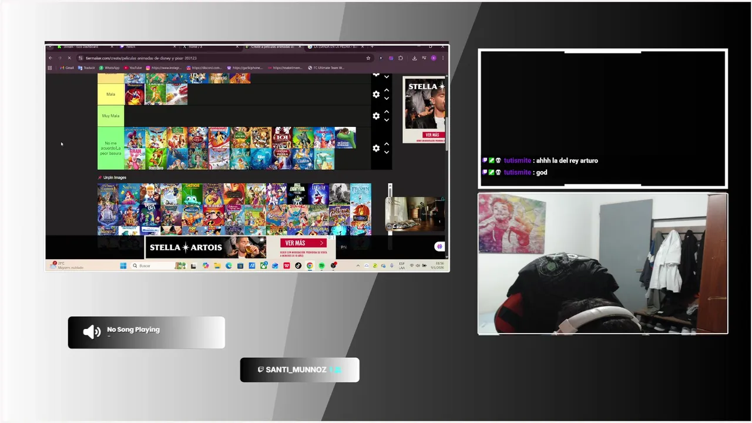The width and height of the screenshot is (752, 423).
Task: Click The Good Dinosaur poster
Action: point(345,137)
